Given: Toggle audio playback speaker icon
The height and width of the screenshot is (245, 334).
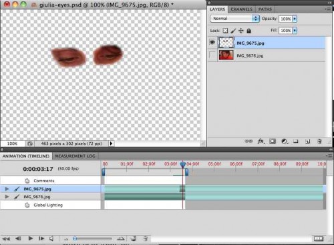Looking at the screenshot, I should pos(51,238).
